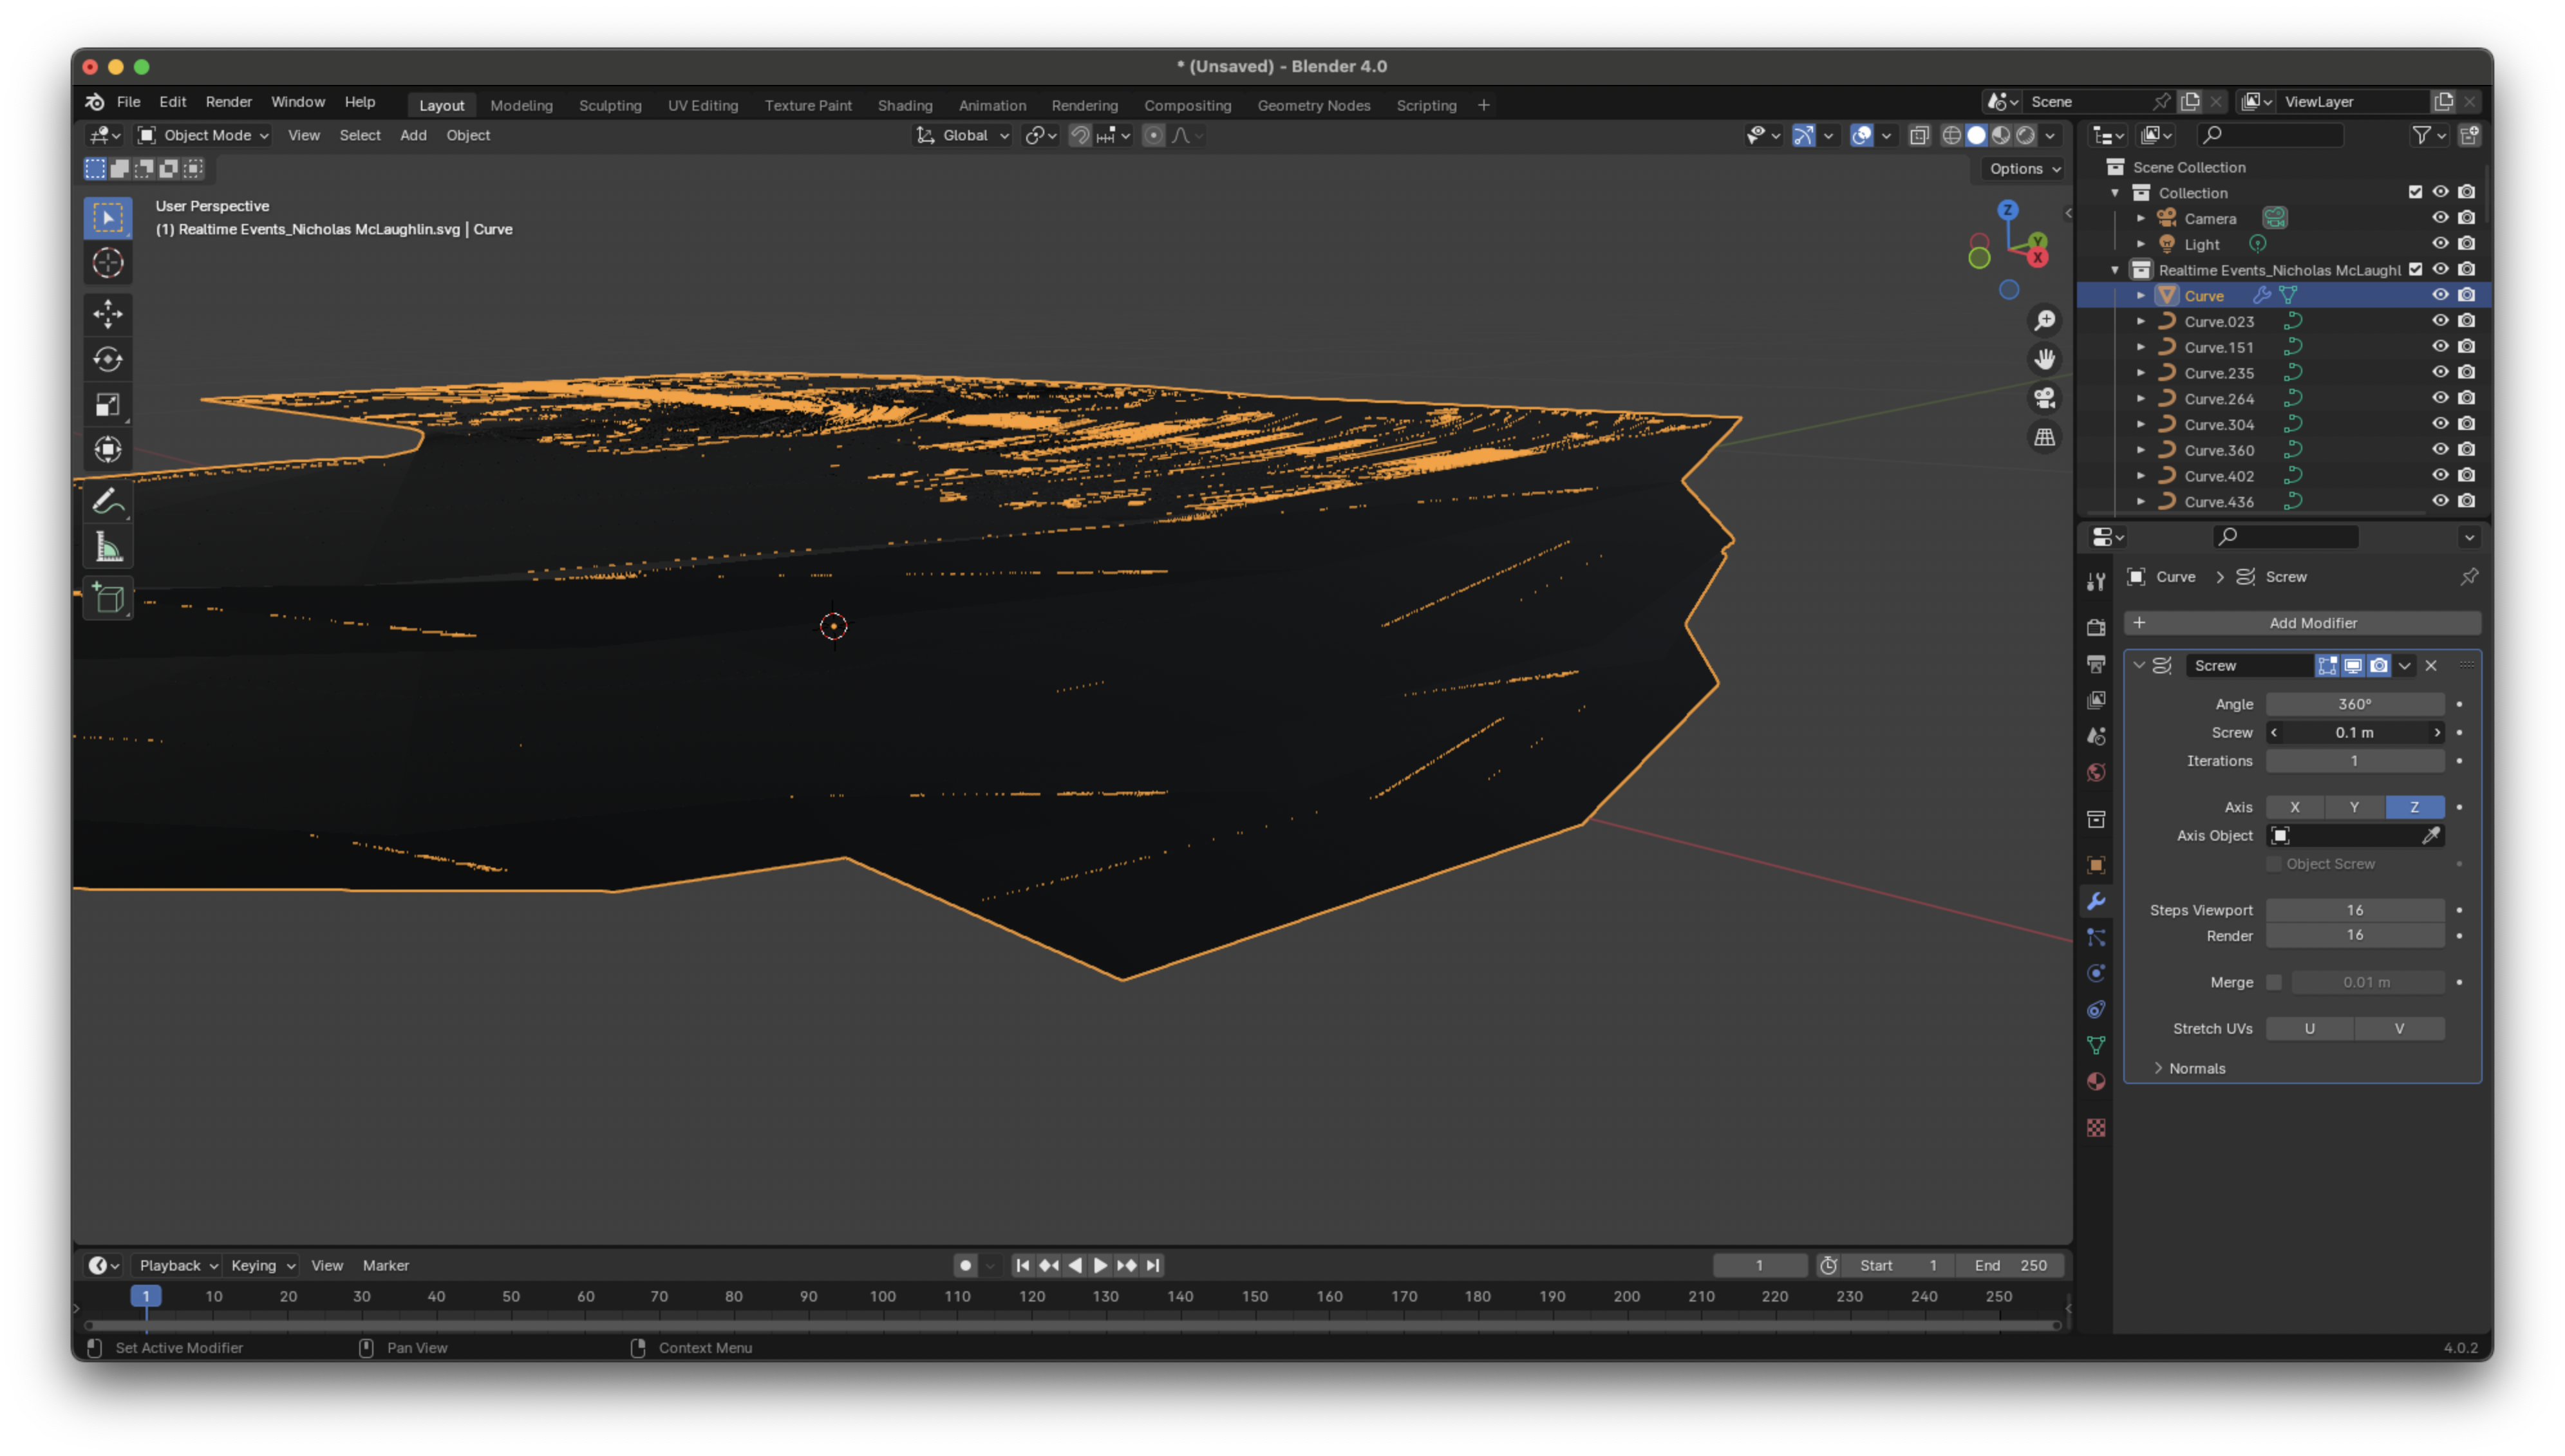Open the Render menu
The image size is (2565, 1456).
tap(228, 102)
